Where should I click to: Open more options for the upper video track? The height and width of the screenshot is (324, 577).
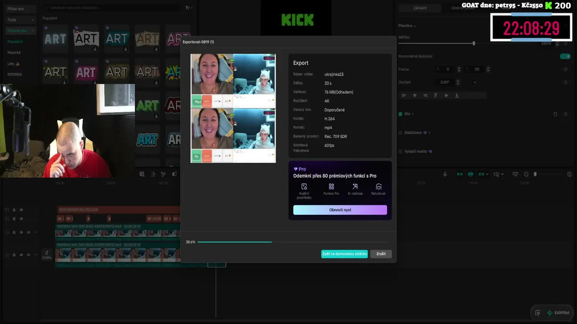[36, 232]
